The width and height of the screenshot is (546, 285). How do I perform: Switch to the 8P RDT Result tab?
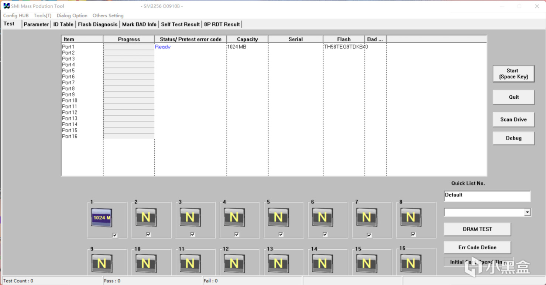click(x=222, y=24)
